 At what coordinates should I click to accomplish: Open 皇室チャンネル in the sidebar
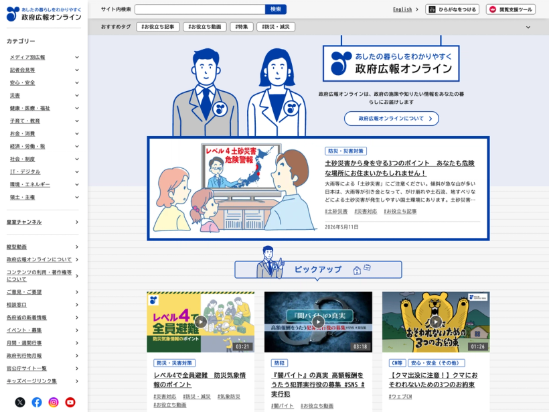click(x=42, y=222)
